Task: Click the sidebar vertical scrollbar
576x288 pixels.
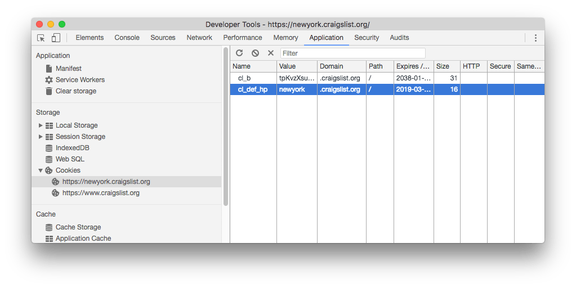Action: coord(226,127)
